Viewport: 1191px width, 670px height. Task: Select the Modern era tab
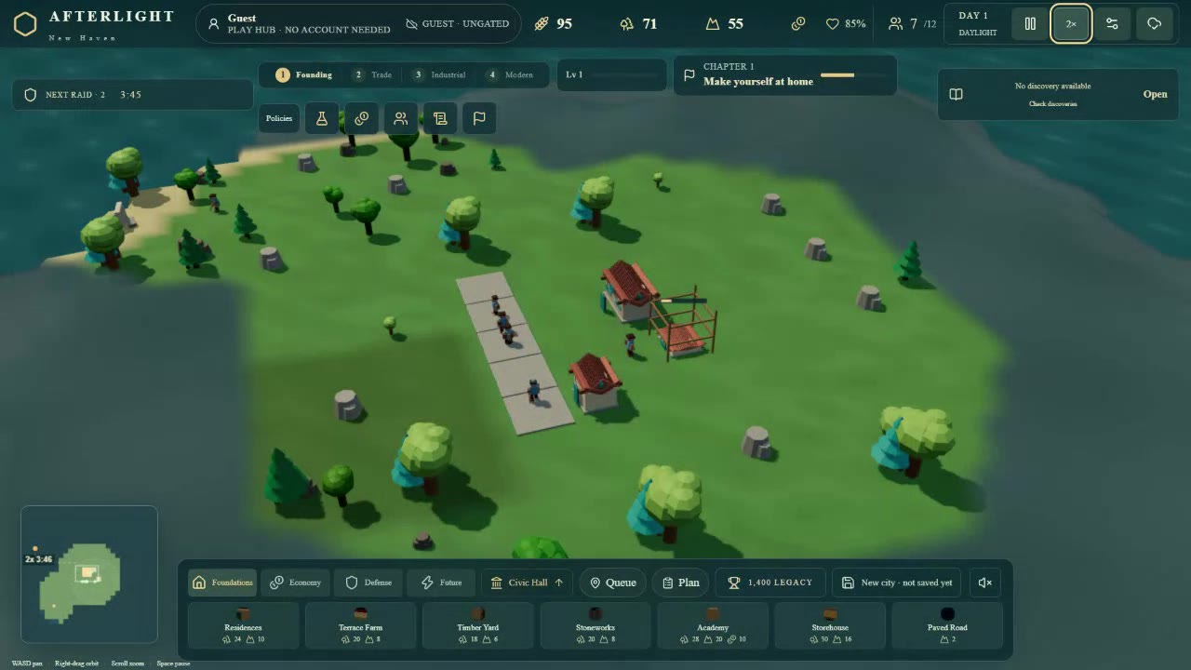(511, 74)
